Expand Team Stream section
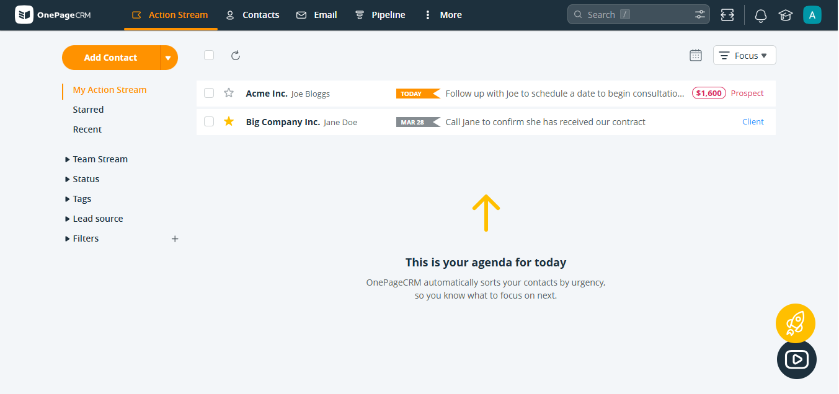The image size is (839, 394). point(96,159)
